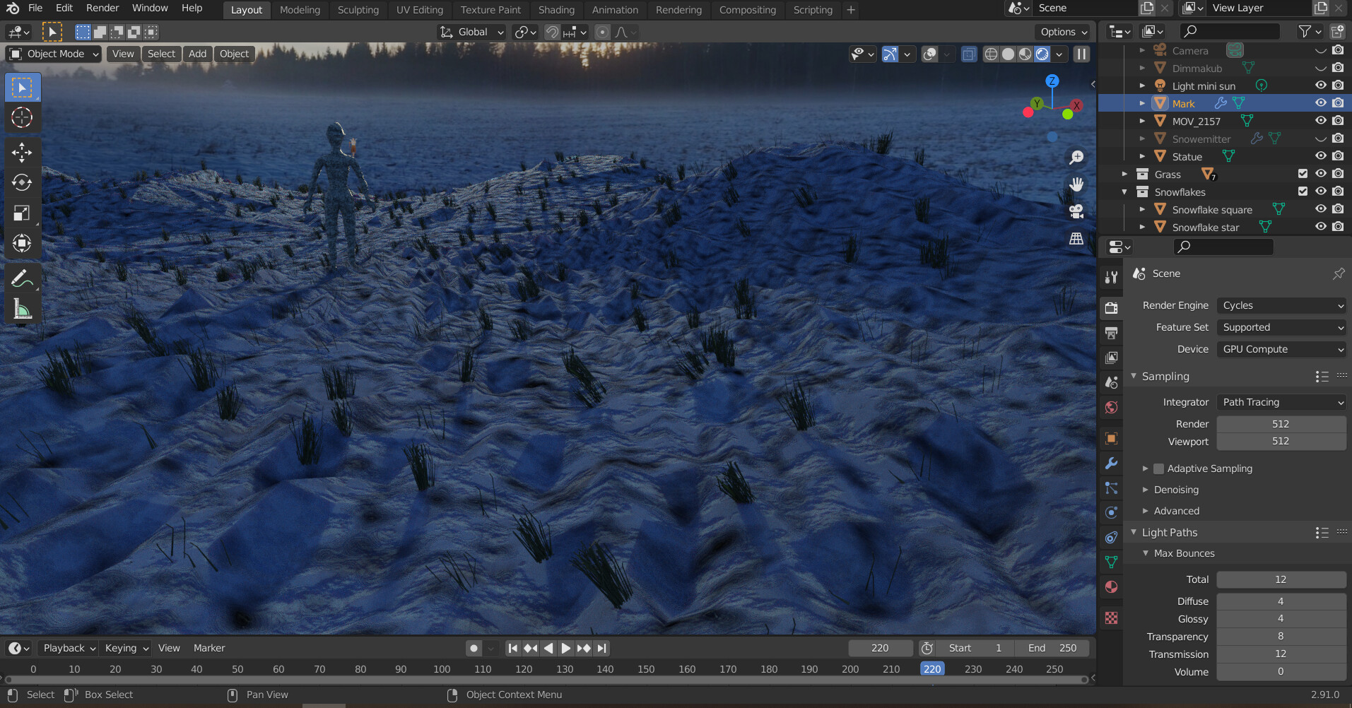
Task: Switch to wireframe viewport shading
Action: pyautogui.click(x=991, y=54)
